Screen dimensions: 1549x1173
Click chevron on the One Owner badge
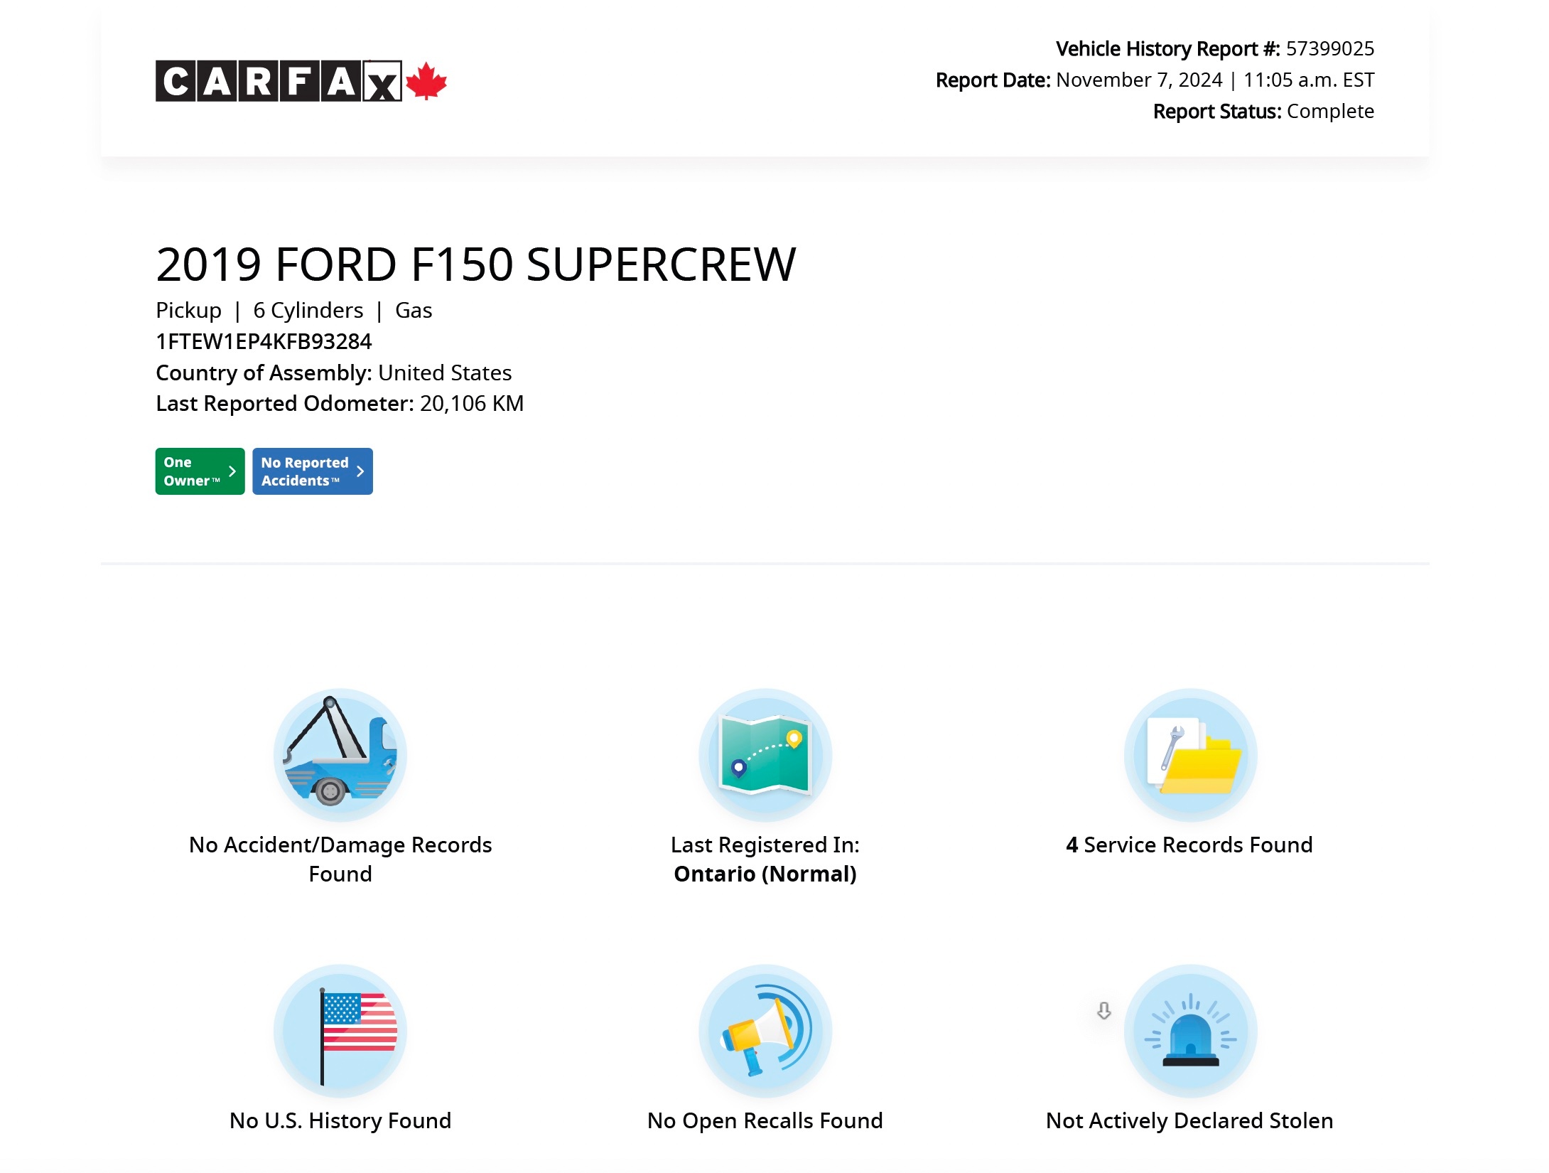232,471
